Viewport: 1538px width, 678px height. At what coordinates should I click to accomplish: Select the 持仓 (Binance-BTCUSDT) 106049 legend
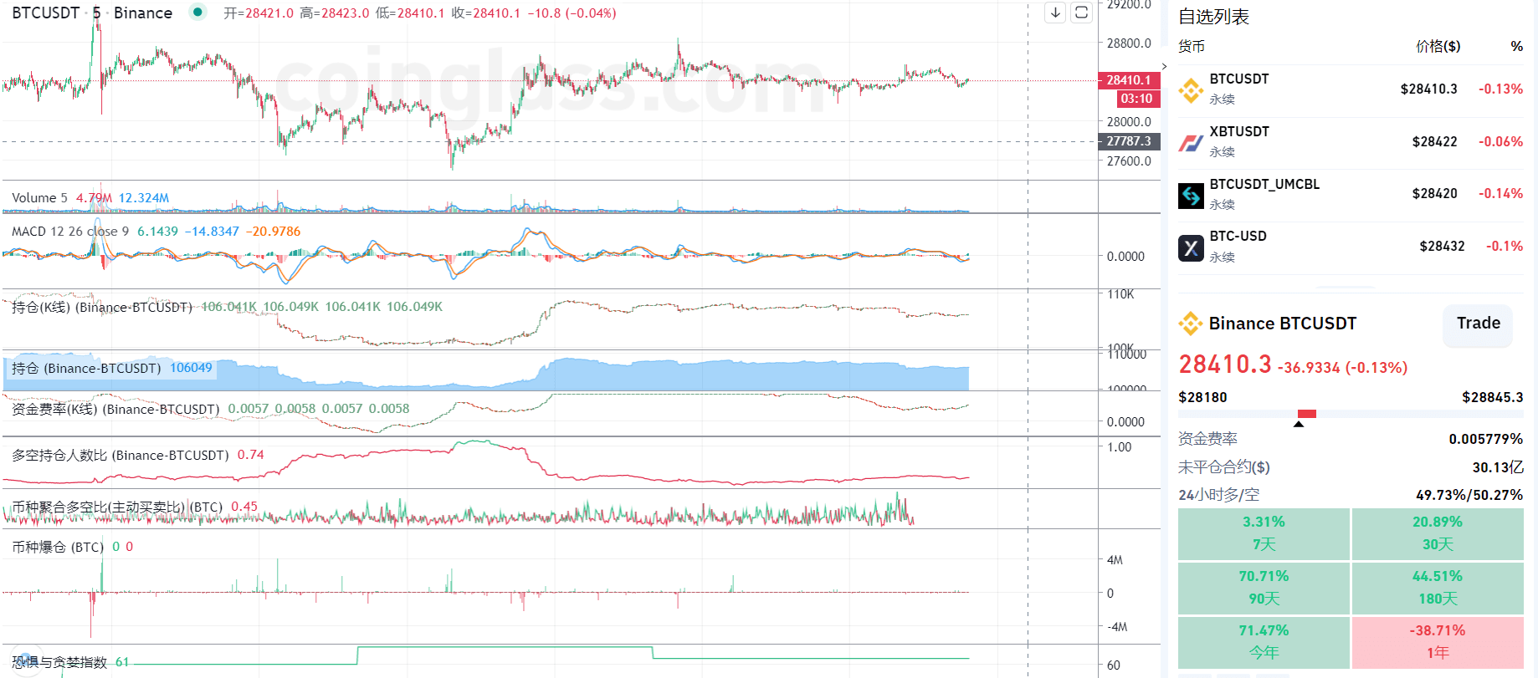[x=111, y=368]
